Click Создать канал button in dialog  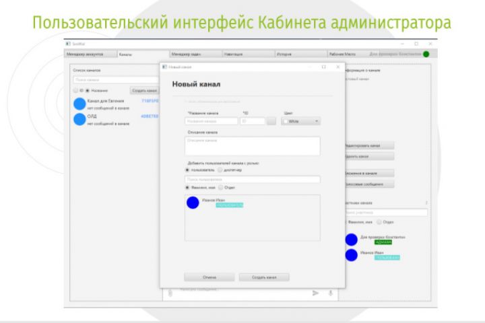pos(264,277)
